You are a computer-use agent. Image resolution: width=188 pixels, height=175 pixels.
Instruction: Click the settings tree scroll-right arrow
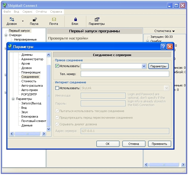point(44,134)
